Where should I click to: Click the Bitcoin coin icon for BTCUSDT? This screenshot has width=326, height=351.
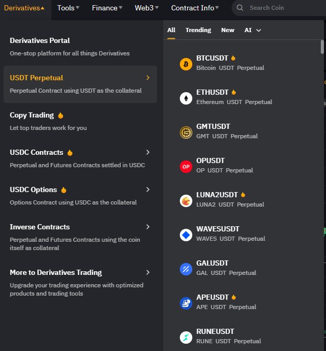coord(186,64)
